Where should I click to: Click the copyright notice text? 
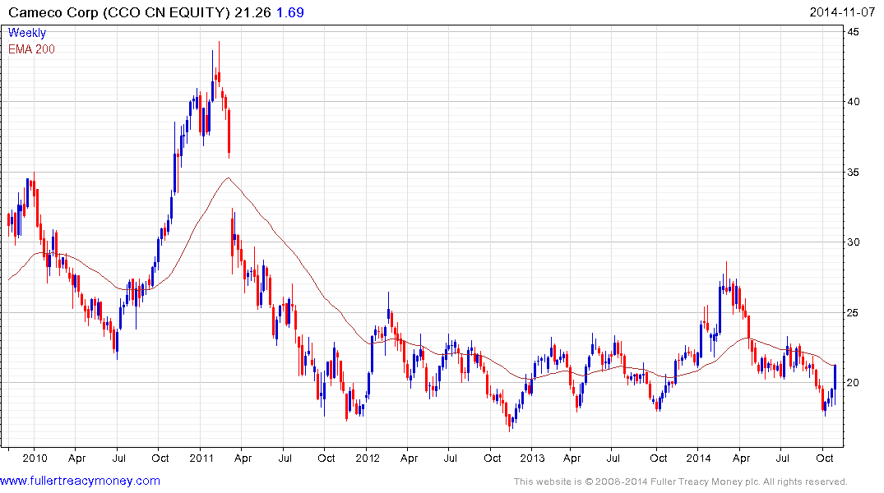pyautogui.click(x=681, y=481)
